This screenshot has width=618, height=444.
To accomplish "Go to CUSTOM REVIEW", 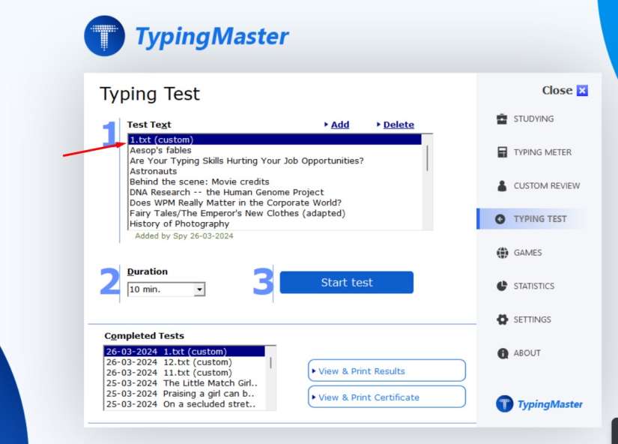I will (x=547, y=185).
